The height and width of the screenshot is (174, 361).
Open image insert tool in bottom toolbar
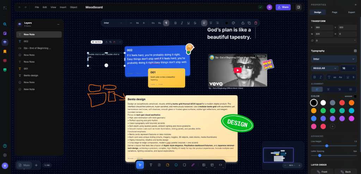tap(204, 165)
